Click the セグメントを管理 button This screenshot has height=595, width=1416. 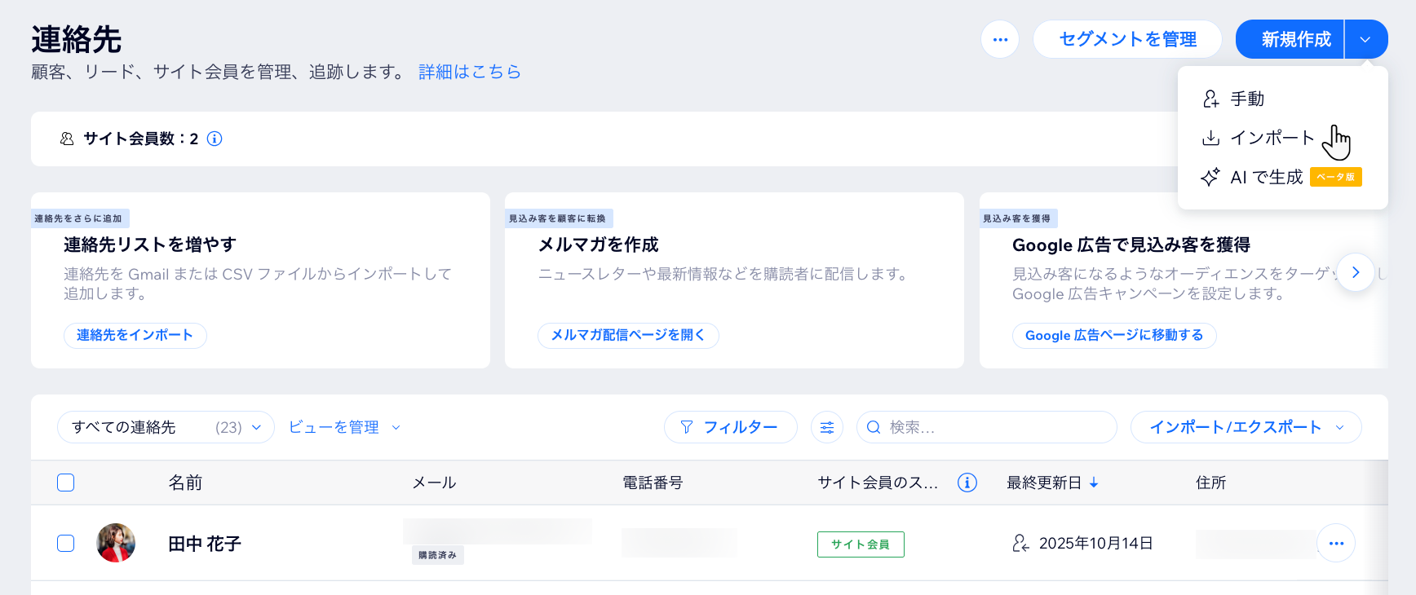tap(1127, 39)
